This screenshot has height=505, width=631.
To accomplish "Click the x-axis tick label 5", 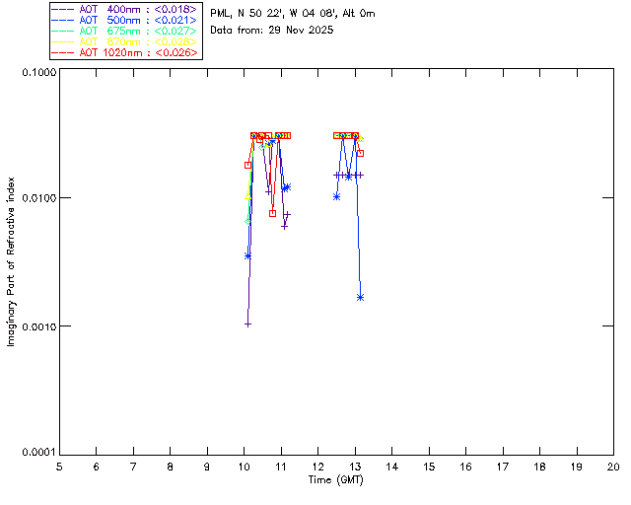I will click(59, 467).
